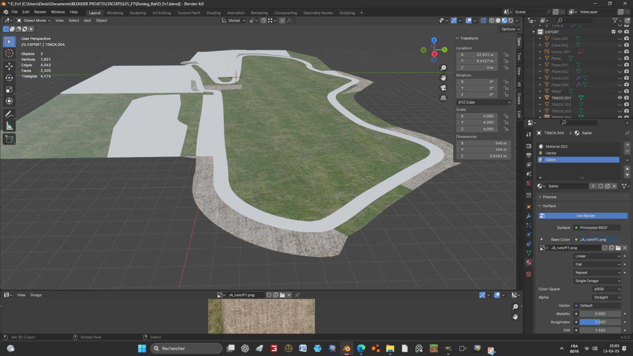The width and height of the screenshot is (633, 356).
Task: Open the XYZ Euler rotation mode dropdown
Action: coord(484,102)
